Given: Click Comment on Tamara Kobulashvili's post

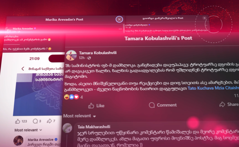Looking at the screenshot, I should 163,105.
